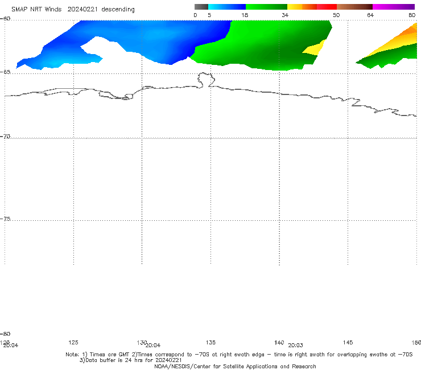The height and width of the screenshot is (370, 421).
Task: Click the longitude label '140'
Action: (x=279, y=342)
